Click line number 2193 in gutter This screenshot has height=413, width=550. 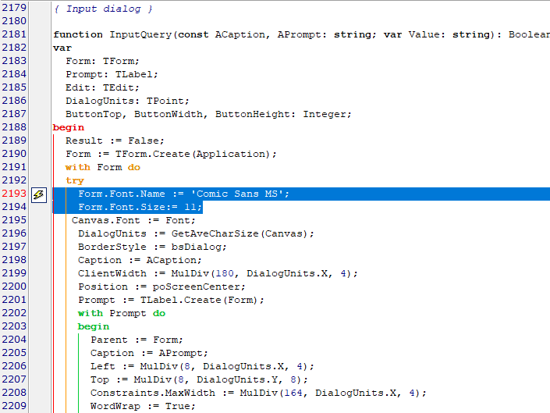pyautogui.click(x=14, y=194)
